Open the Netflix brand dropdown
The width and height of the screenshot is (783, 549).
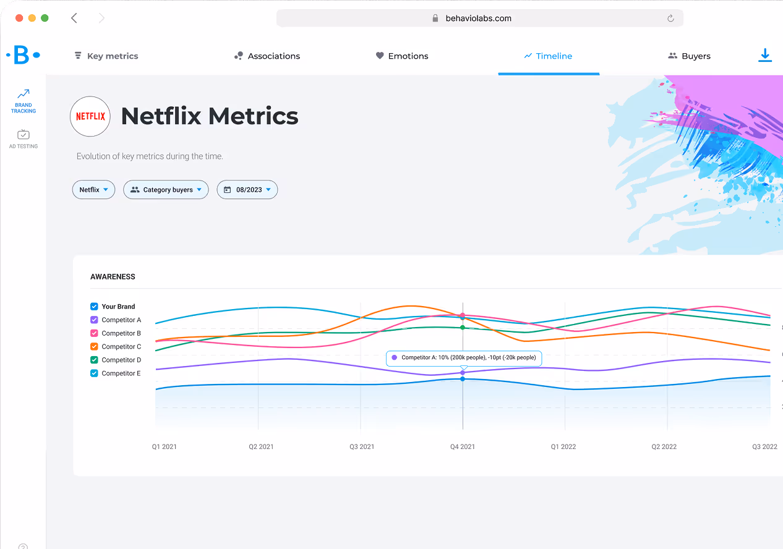(x=93, y=190)
